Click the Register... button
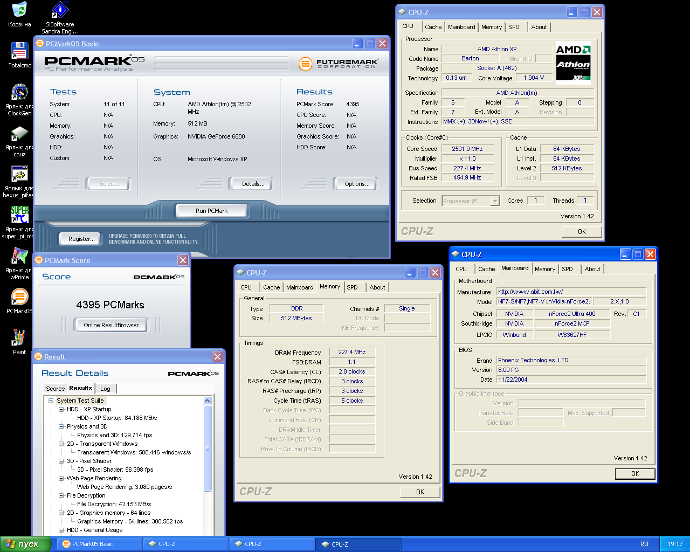This screenshot has height=552, width=690. pos(81,239)
